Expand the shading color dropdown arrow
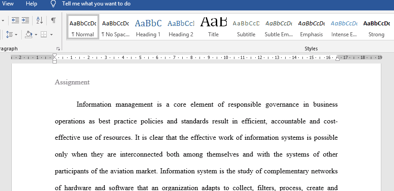This screenshot has width=394, height=191. point(36,34)
